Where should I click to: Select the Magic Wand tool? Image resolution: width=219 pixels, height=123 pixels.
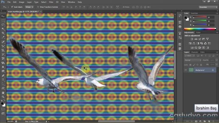tap(3, 29)
